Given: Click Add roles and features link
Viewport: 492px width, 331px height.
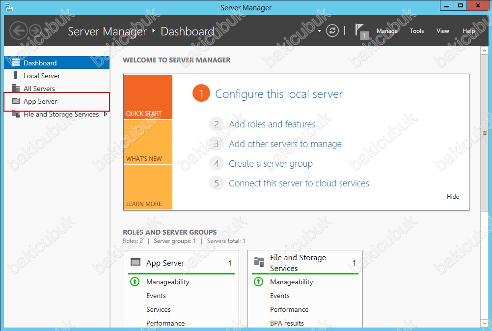Looking at the screenshot, I should tap(272, 124).
